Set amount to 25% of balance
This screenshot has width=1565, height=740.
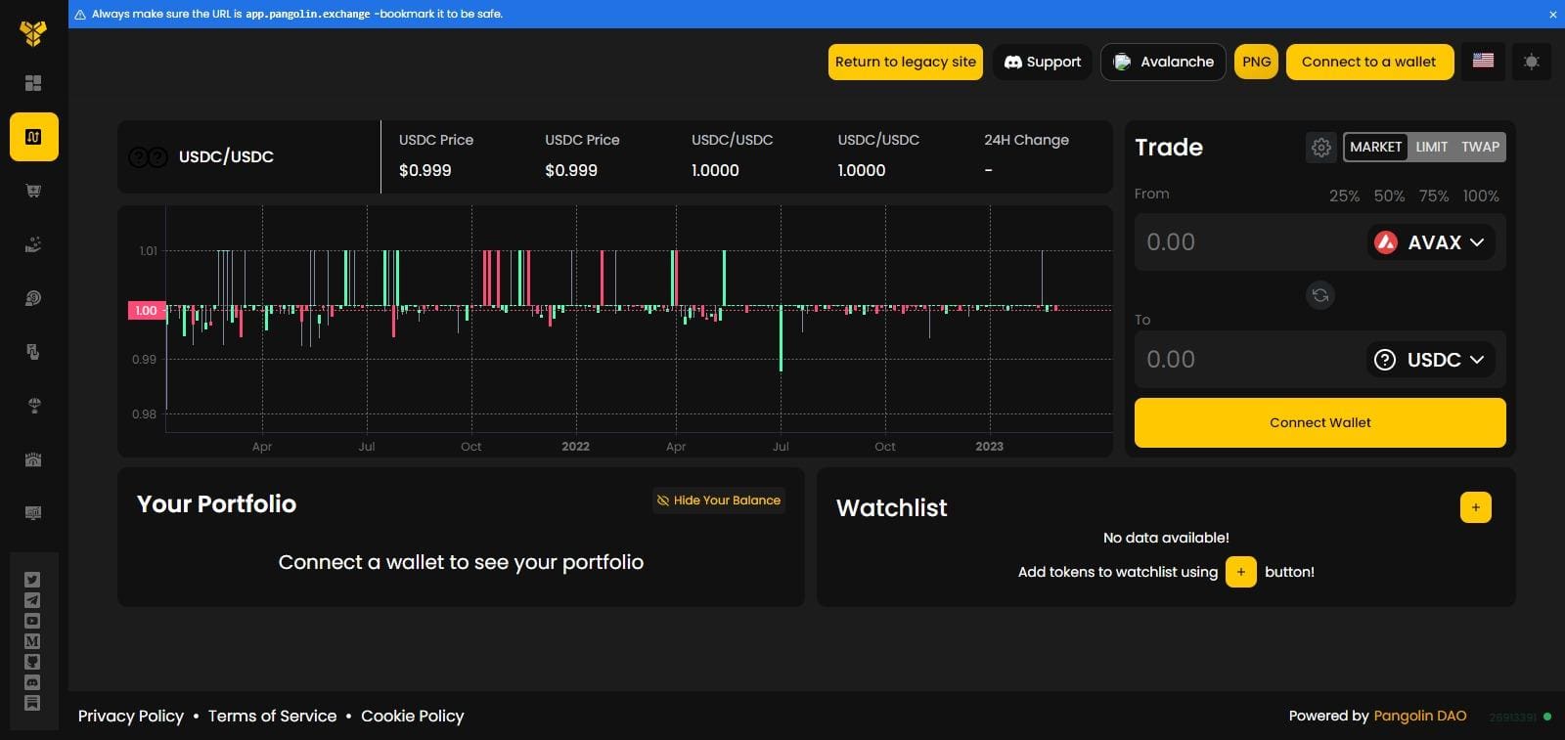tap(1344, 196)
